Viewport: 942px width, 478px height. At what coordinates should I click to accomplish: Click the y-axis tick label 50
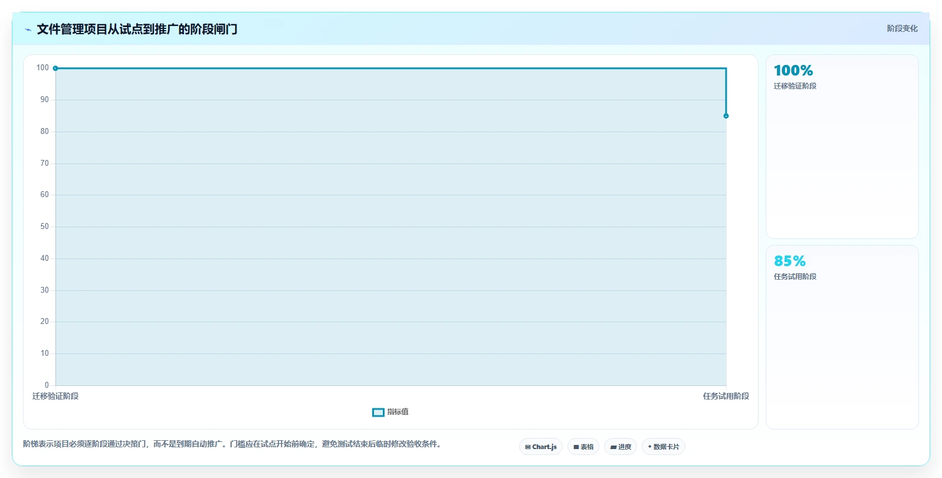[45, 227]
